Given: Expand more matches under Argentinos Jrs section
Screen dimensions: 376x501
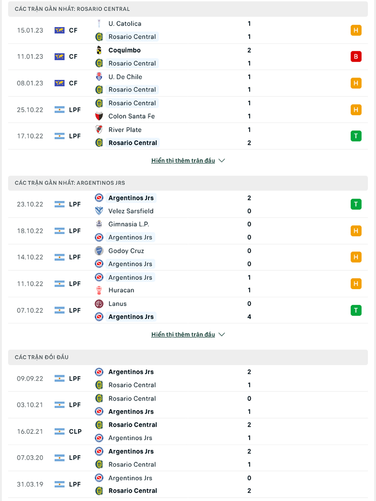Looking at the screenshot, I should (x=183, y=334).
